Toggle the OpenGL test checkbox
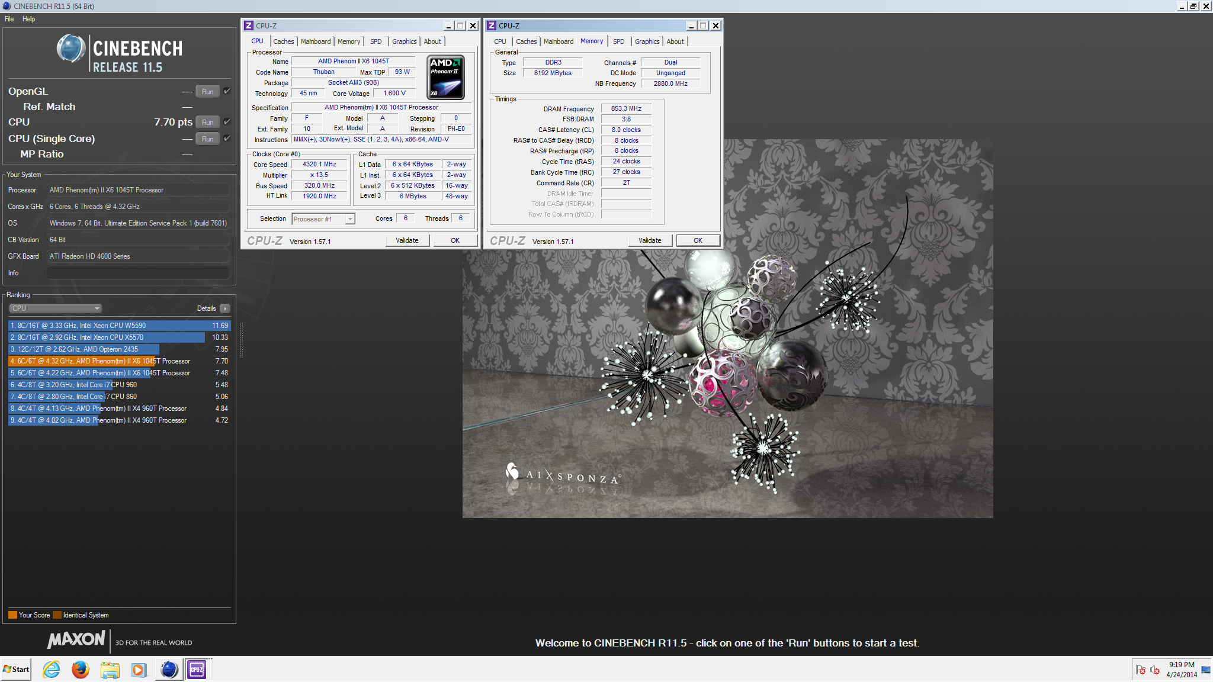This screenshot has width=1213, height=682. 227,91
